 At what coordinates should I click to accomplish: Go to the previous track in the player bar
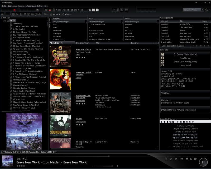187,159
